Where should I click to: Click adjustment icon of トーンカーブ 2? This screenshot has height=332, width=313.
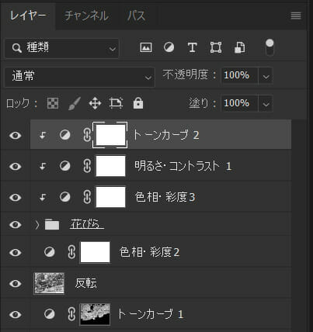[64, 135]
